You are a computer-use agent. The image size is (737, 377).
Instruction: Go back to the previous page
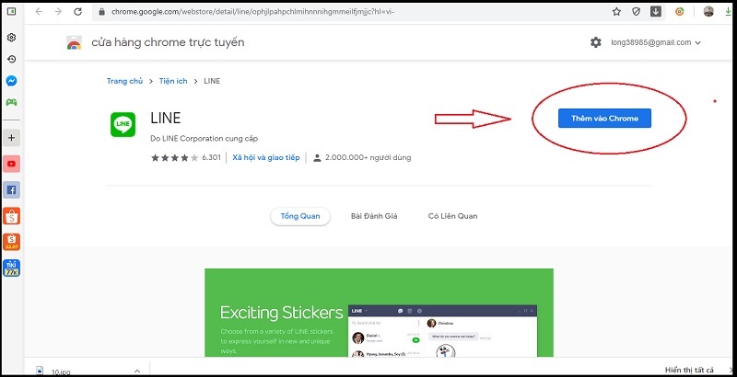point(39,12)
